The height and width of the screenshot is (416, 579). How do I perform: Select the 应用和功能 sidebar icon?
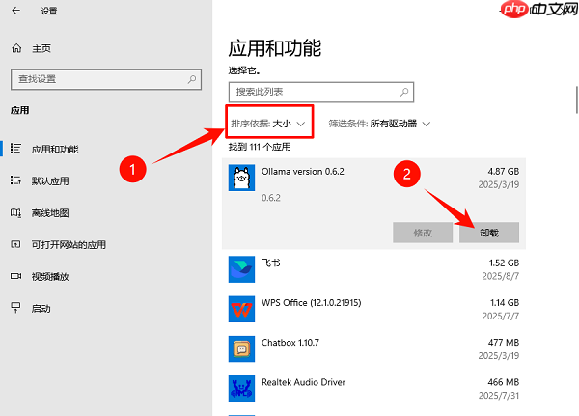point(15,149)
